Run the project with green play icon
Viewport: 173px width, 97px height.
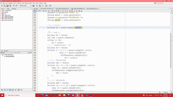43,6
